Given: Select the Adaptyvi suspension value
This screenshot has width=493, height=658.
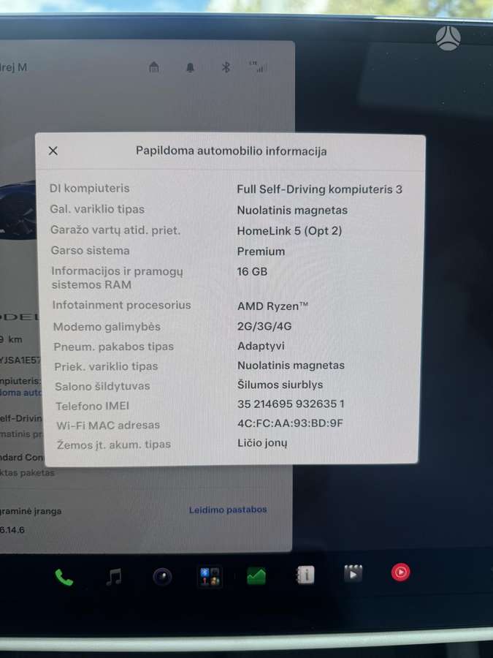Looking at the screenshot, I should 261,347.
